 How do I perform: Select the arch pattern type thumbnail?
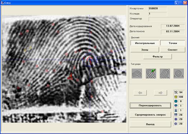(x=137, y=74)
